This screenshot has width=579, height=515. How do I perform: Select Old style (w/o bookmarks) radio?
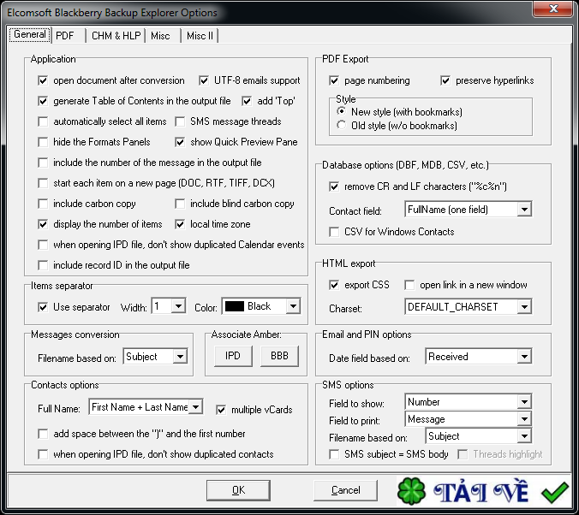pyautogui.click(x=342, y=126)
